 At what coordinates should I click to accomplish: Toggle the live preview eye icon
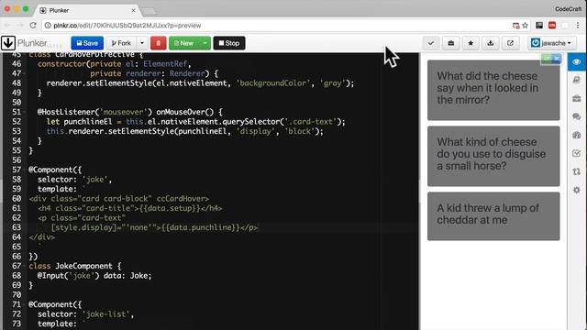tap(577, 61)
